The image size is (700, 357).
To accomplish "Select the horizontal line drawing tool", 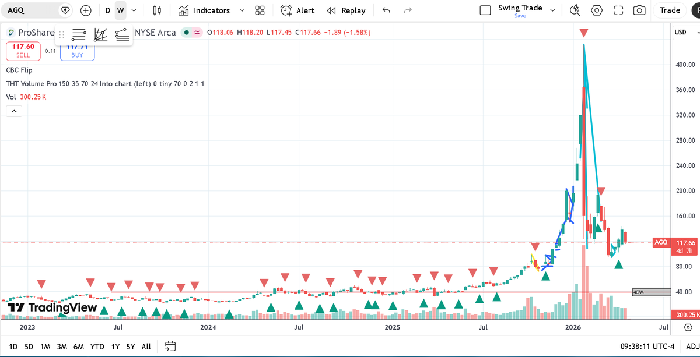I will [79, 35].
